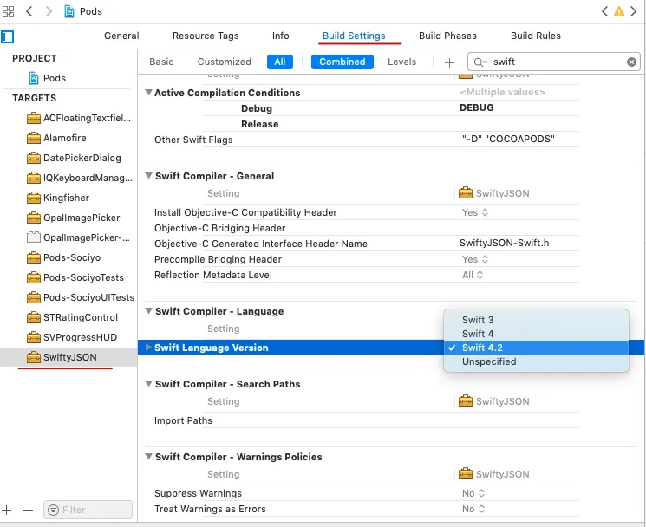The height and width of the screenshot is (527, 646).
Task: Go back with the left chevron
Action: (x=29, y=11)
